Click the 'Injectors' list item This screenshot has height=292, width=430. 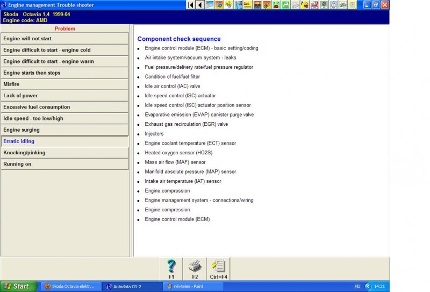[x=154, y=134]
